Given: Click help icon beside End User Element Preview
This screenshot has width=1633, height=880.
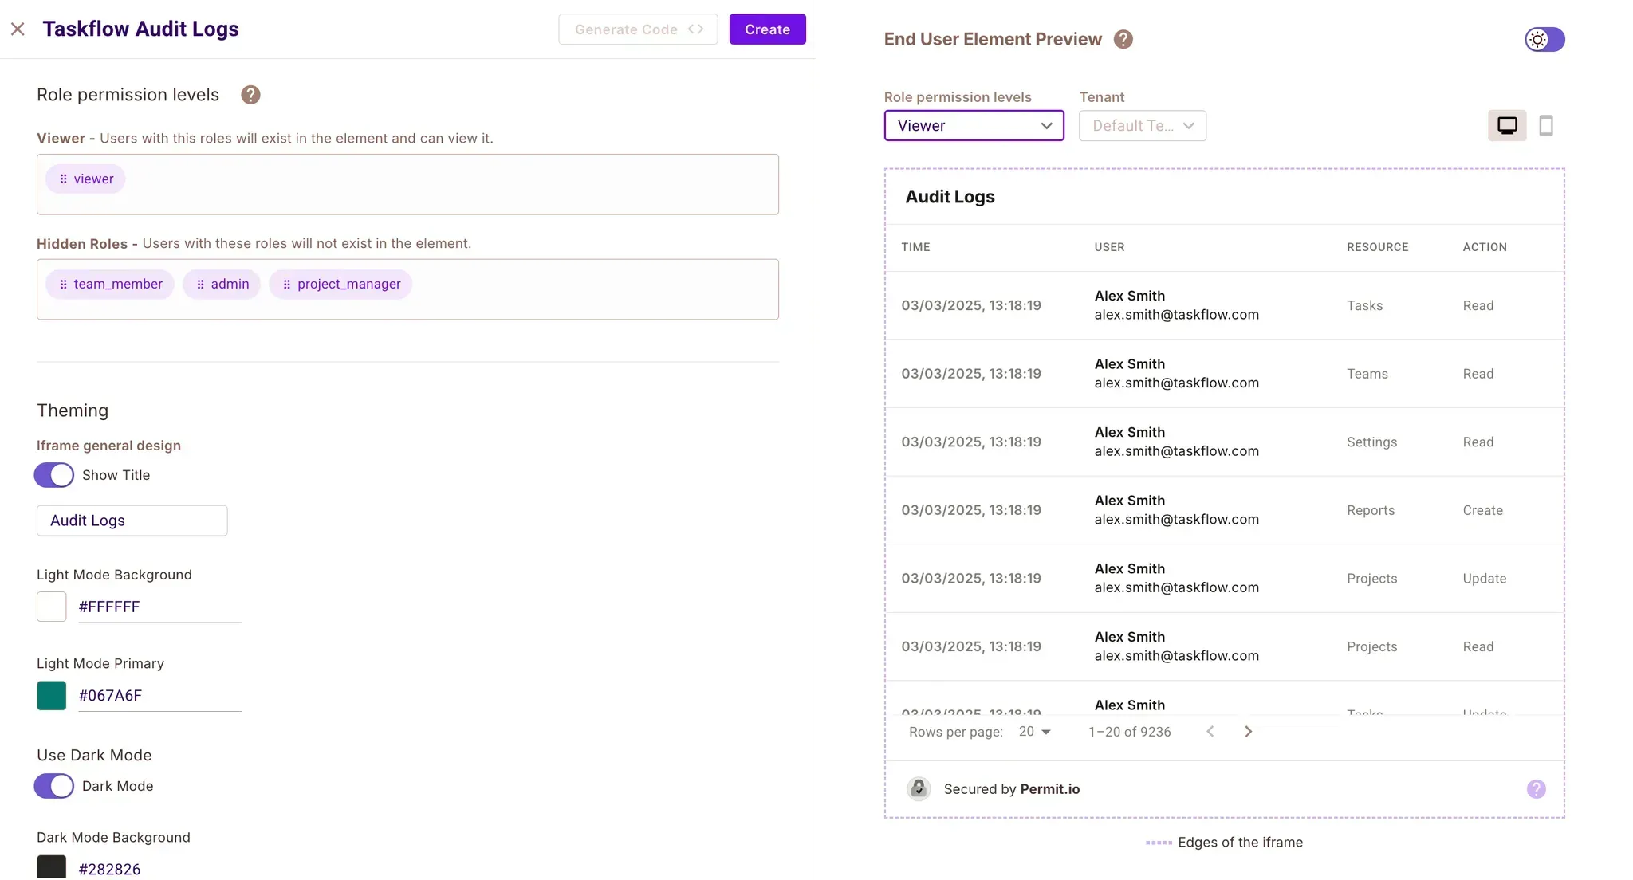Looking at the screenshot, I should tap(1123, 39).
